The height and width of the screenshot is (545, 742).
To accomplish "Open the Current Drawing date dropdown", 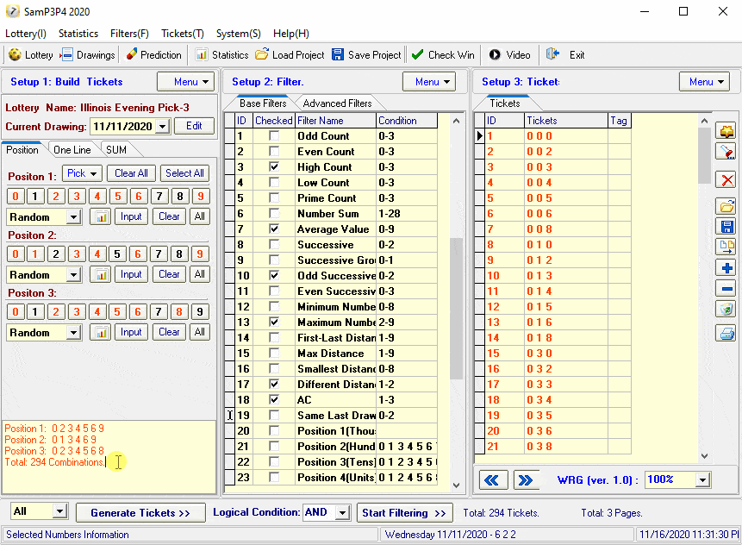I will [163, 127].
